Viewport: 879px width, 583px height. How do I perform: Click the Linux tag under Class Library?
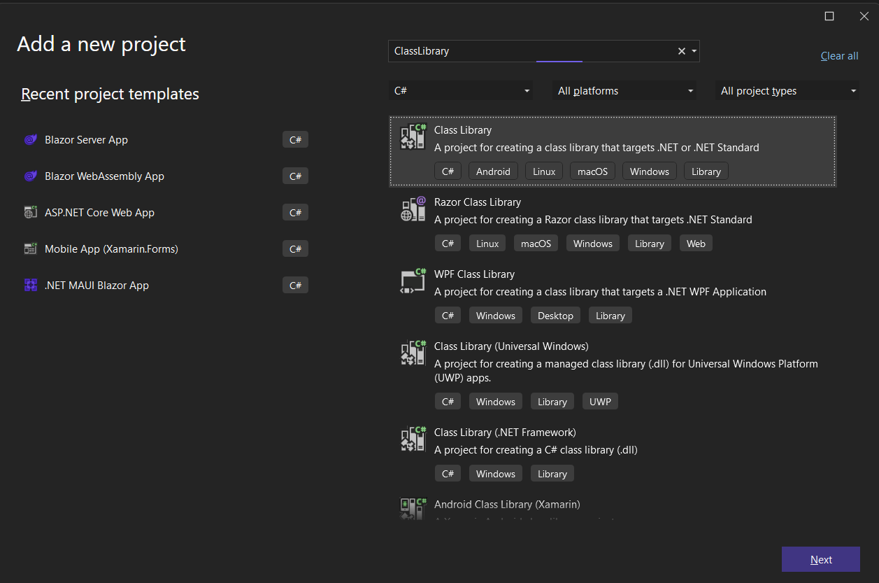click(544, 171)
